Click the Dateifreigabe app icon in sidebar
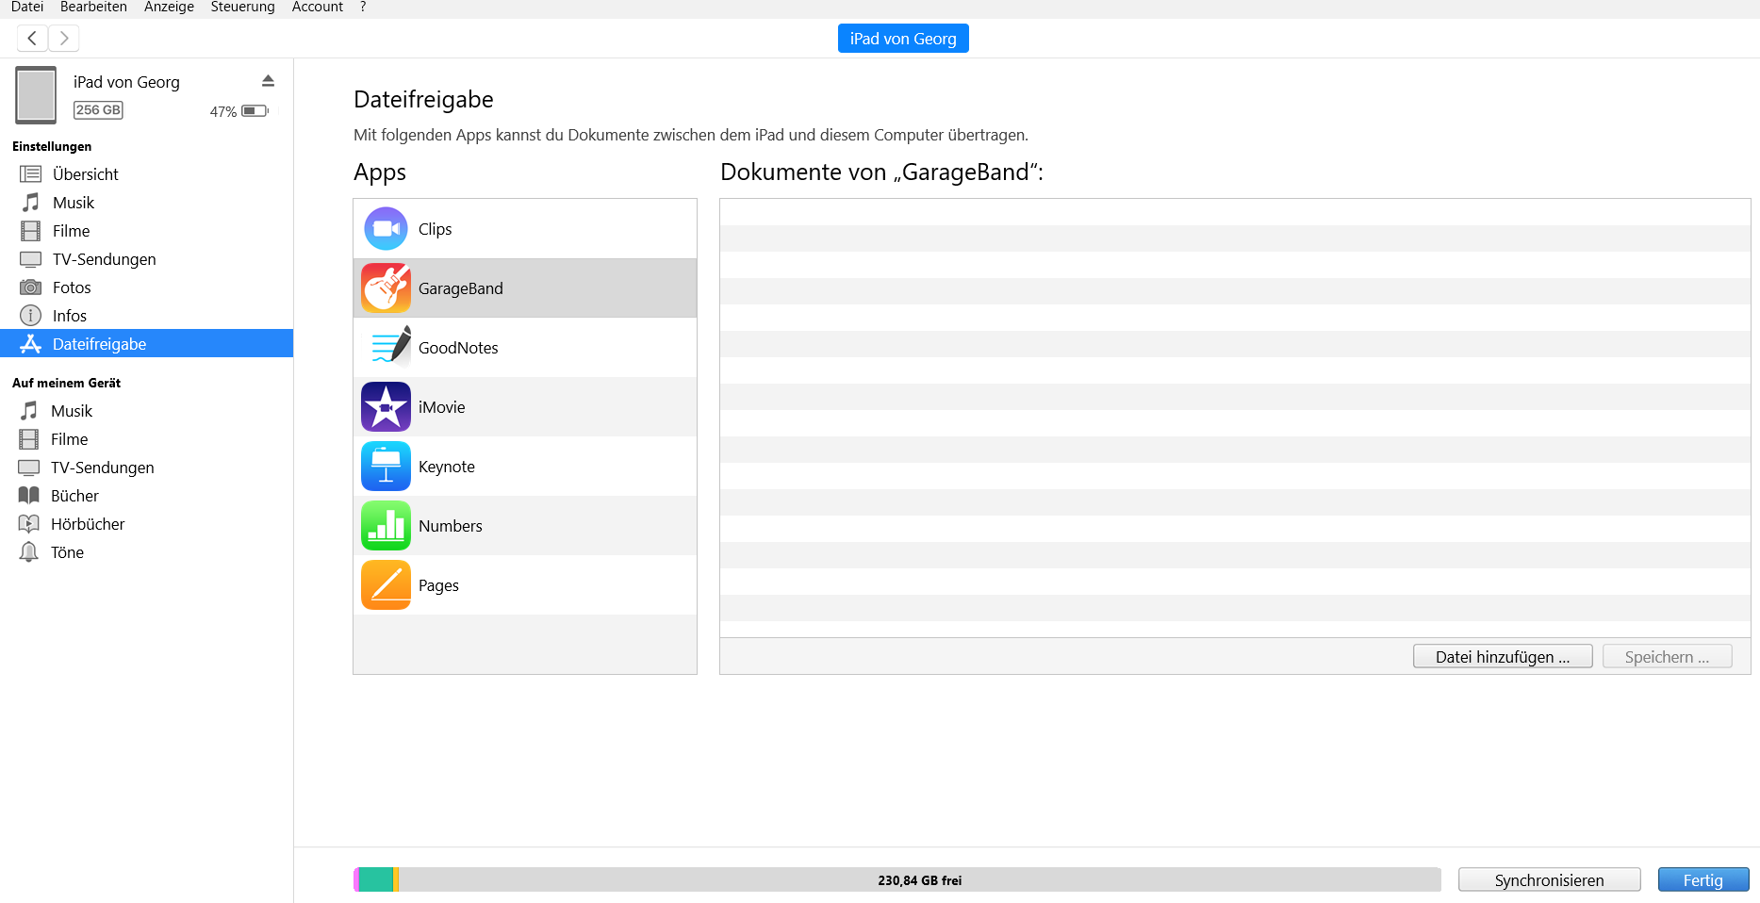 [x=31, y=344]
